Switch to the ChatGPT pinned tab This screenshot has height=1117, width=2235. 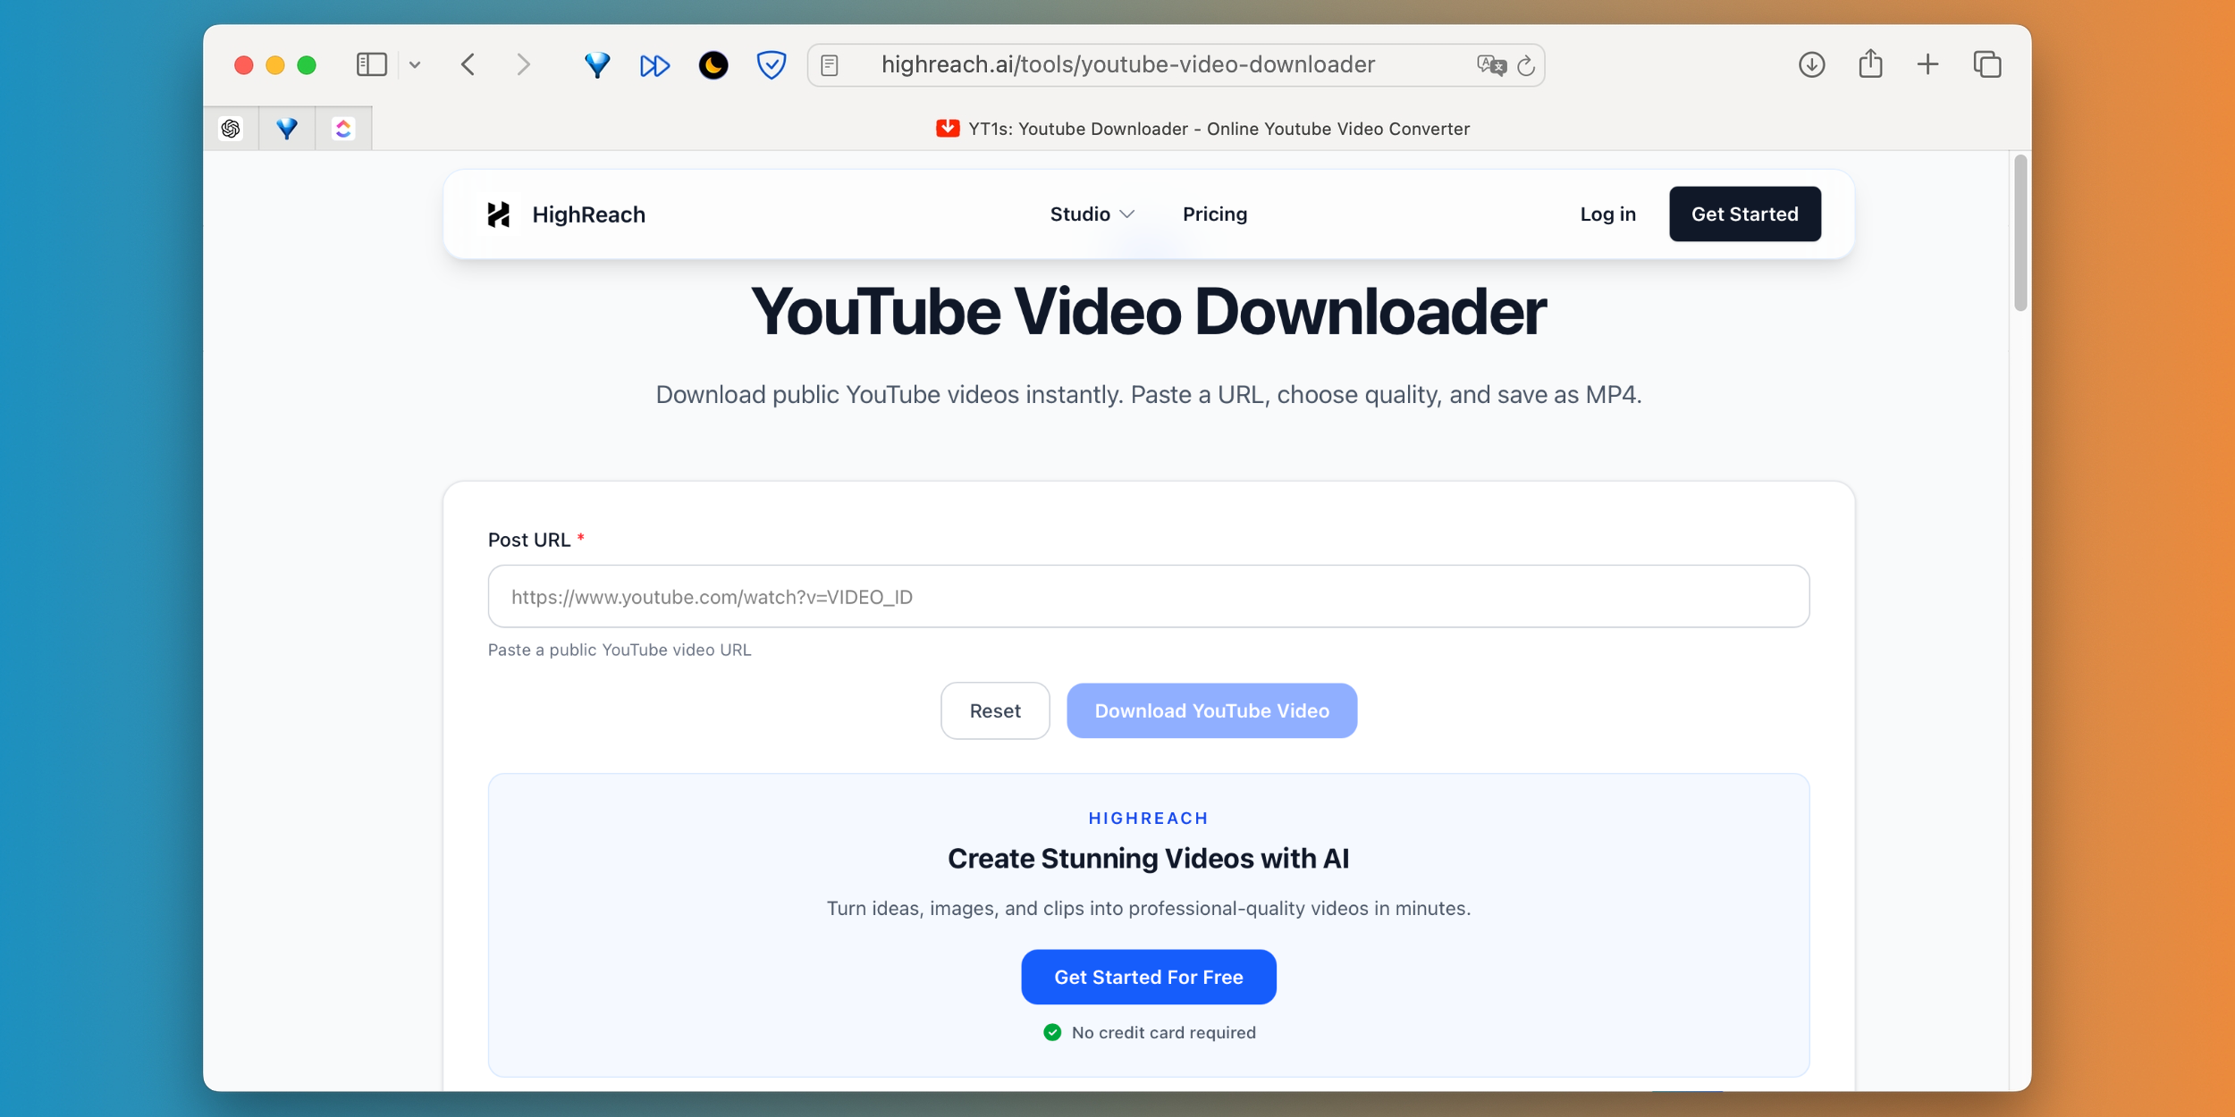pyautogui.click(x=231, y=129)
